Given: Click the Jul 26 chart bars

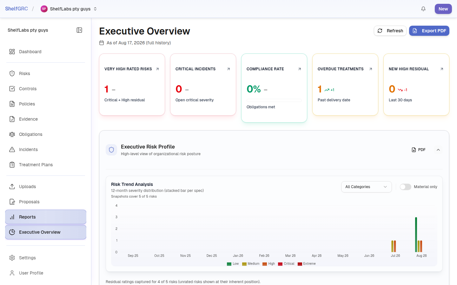Looking at the screenshot, I should tap(394, 246).
